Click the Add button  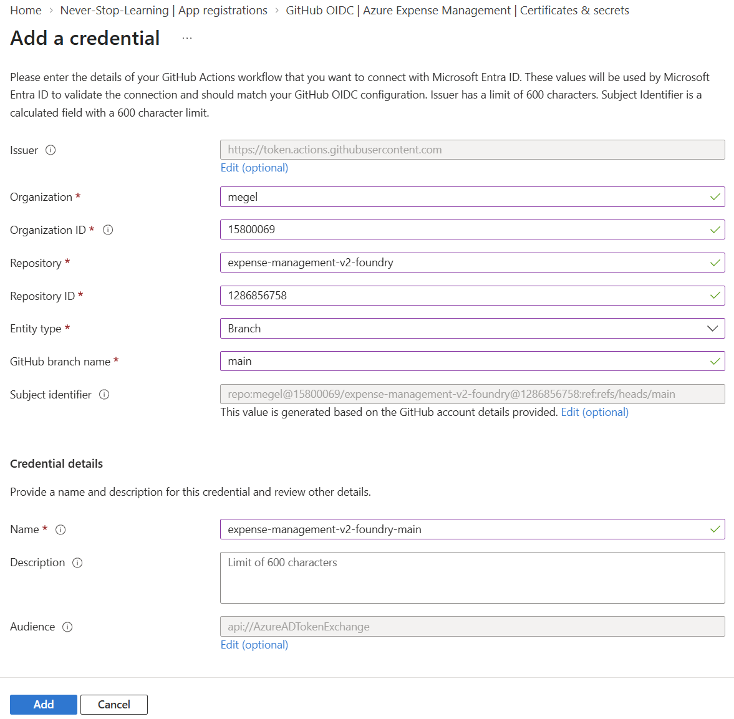click(44, 705)
